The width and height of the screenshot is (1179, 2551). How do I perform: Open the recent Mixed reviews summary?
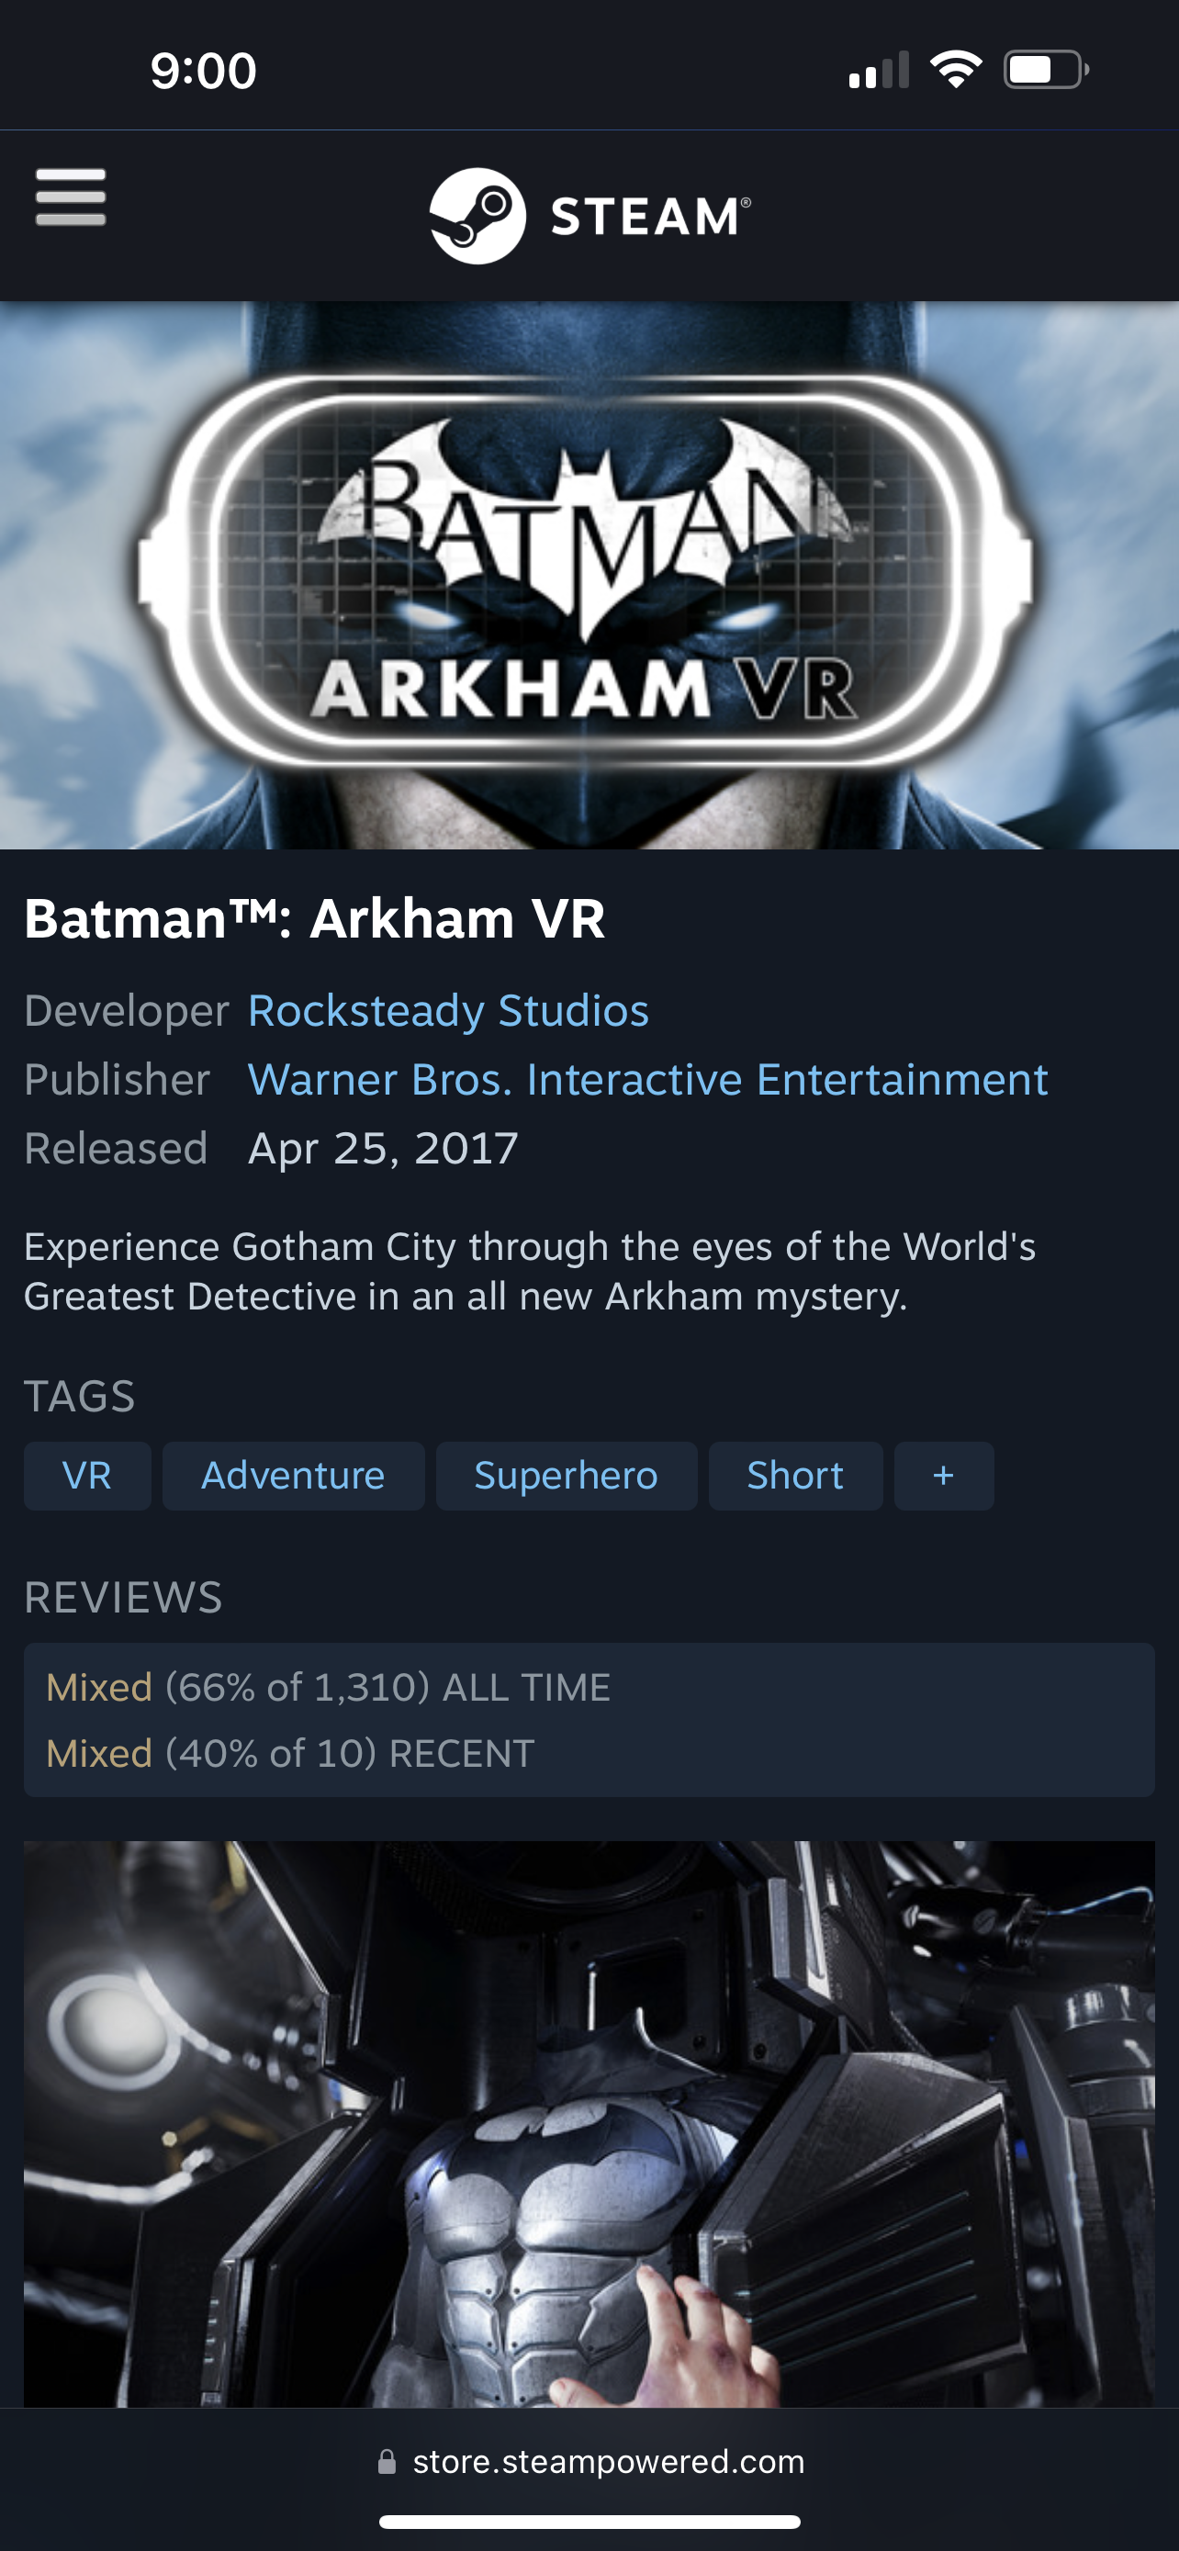(290, 1754)
